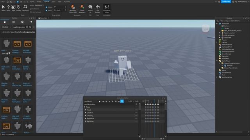This screenshot has width=250, height=140.
Task: Toggle the Rotate snap checkbox
Action: point(46,7)
